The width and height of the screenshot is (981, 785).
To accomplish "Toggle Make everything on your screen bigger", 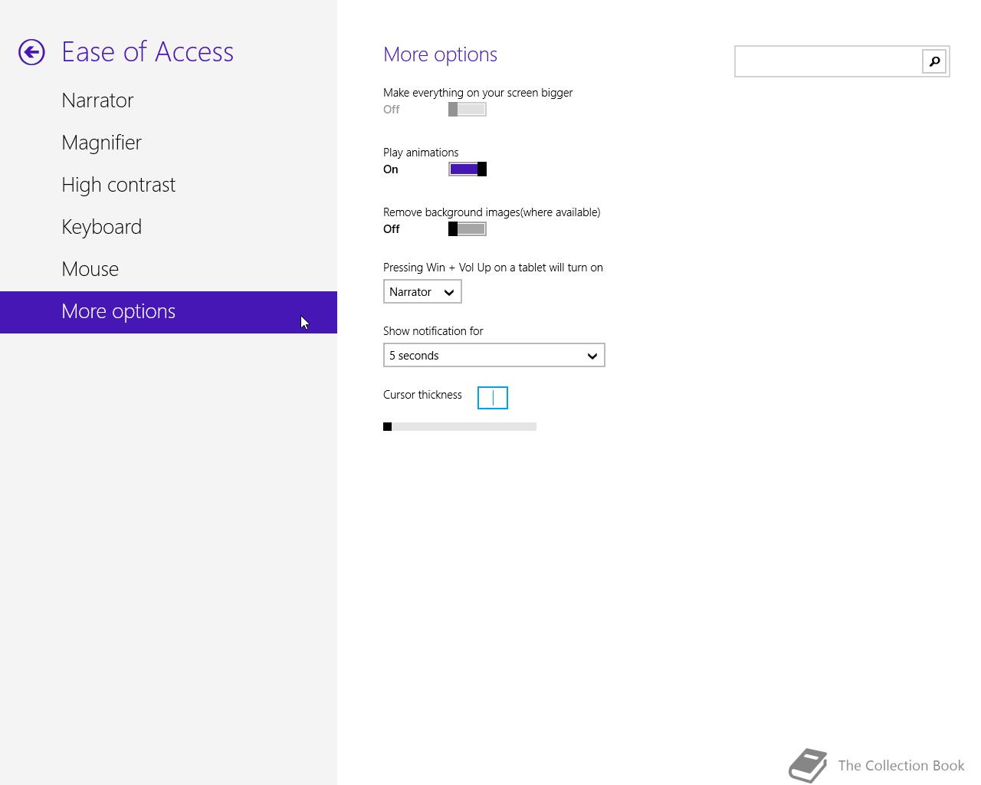I will tap(467, 110).
